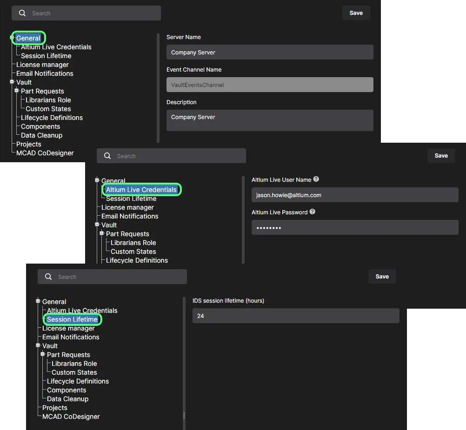Select MCAD CoDesigner in bottom tree

coord(71,417)
